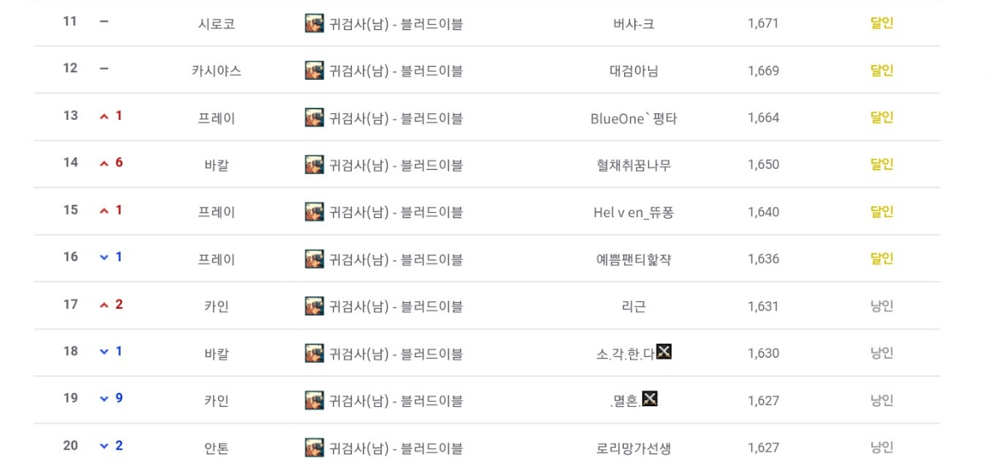Click the class icon in rank 20 row
Viewport: 986px width, 466px height.
tap(315, 448)
